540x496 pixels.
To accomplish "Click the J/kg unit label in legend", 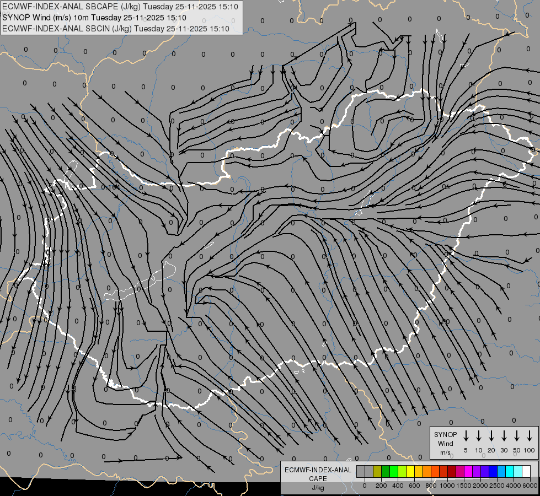I will click(318, 488).
